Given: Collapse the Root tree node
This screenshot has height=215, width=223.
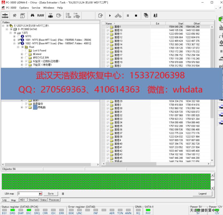Looking at the screenshot, I should click(x=18, y=47).
